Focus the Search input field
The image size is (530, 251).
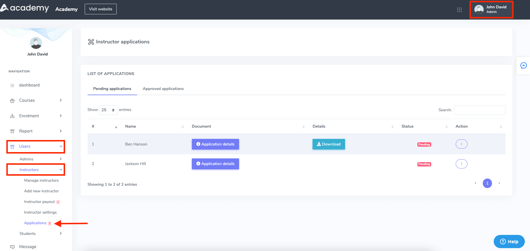pyautogui.click(x=479, y=110)
